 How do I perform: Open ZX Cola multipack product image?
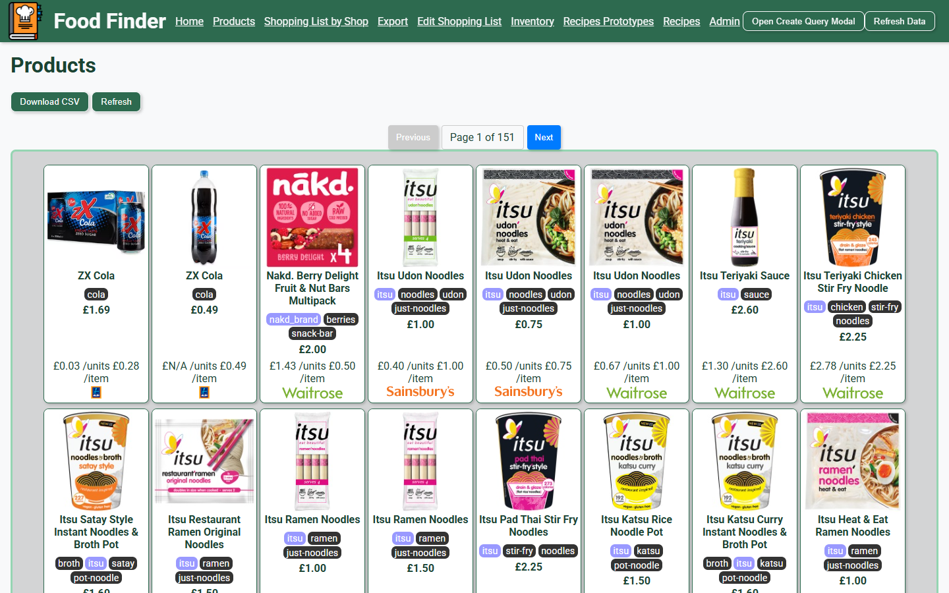pyautogui.click(x=96, y=217)
